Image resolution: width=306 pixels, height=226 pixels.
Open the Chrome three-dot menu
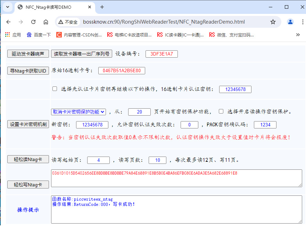pyautogui.click(x=303, y=22)
